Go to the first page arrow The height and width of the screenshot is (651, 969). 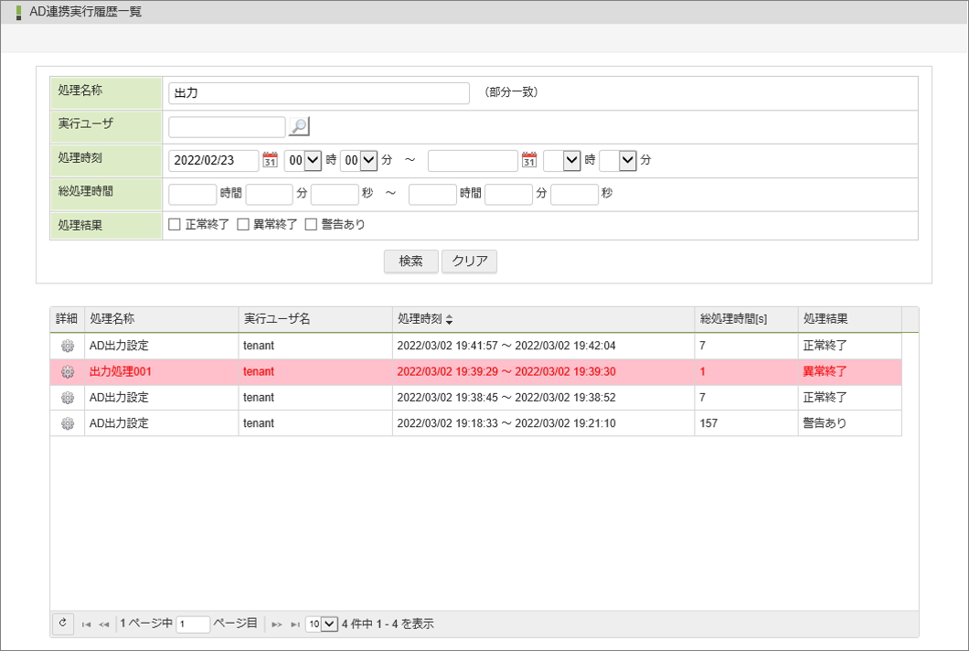(x=86, y=624)
